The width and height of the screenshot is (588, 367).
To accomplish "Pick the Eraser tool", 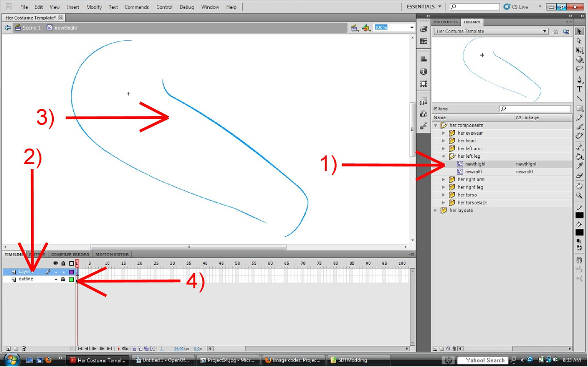I will [579, 175].
